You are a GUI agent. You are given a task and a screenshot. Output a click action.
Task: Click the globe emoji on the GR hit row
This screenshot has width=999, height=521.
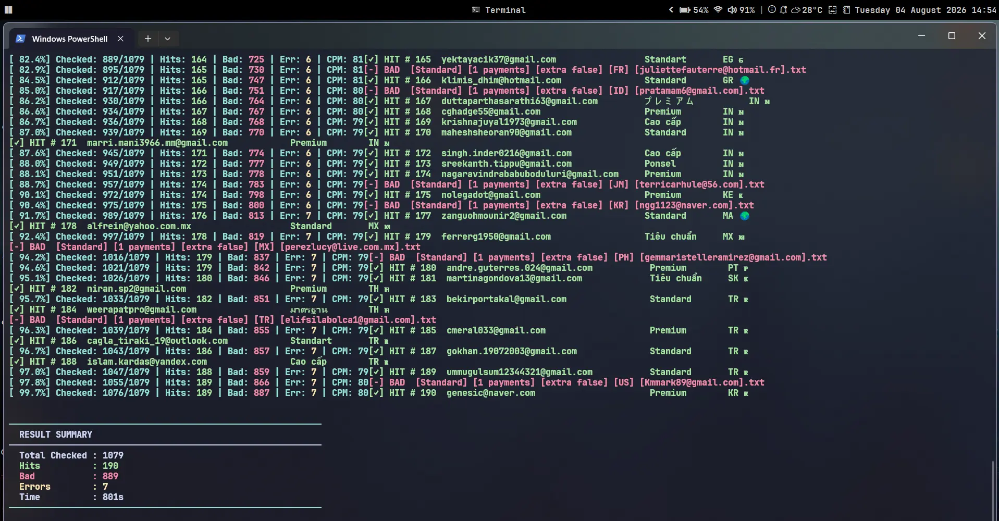coord(745,80)
